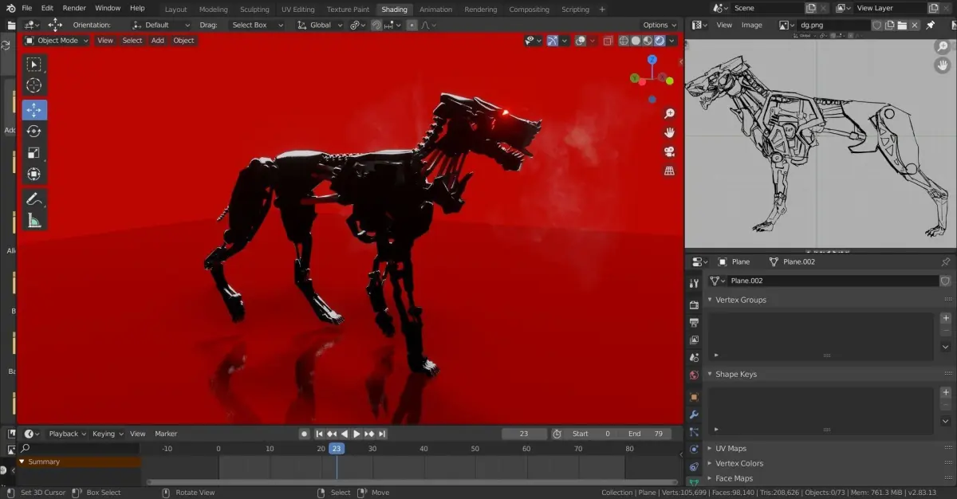
Task: Collapse the Summary row in timeline
Action: coord(22,462)
